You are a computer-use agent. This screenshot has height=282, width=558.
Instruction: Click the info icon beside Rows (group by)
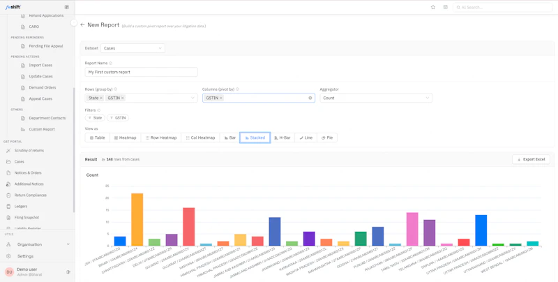115,89
